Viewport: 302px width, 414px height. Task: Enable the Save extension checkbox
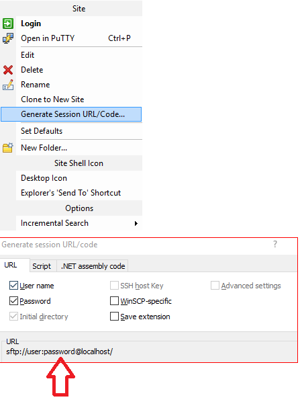point(114,316)
